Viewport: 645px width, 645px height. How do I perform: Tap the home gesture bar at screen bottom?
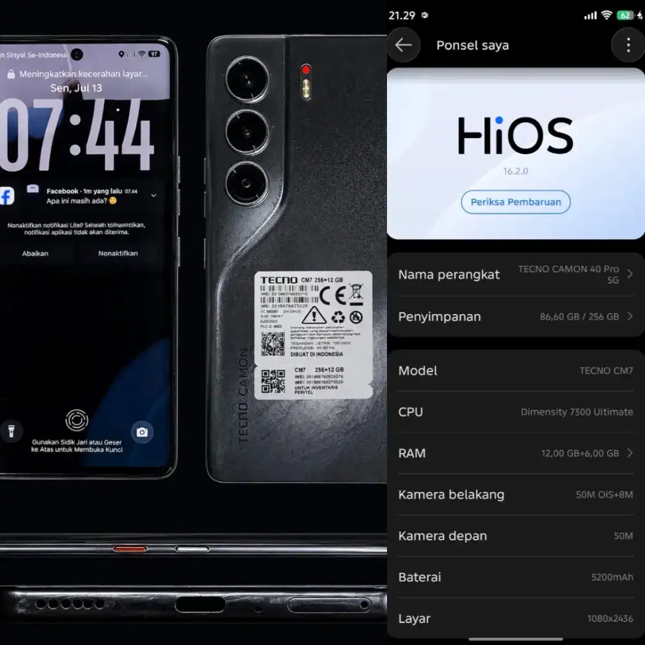[x=515, y=639]
